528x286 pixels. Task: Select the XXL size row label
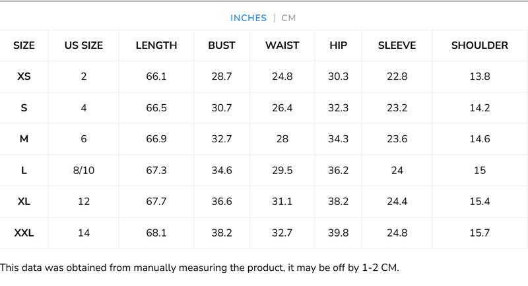coord(24,233)
